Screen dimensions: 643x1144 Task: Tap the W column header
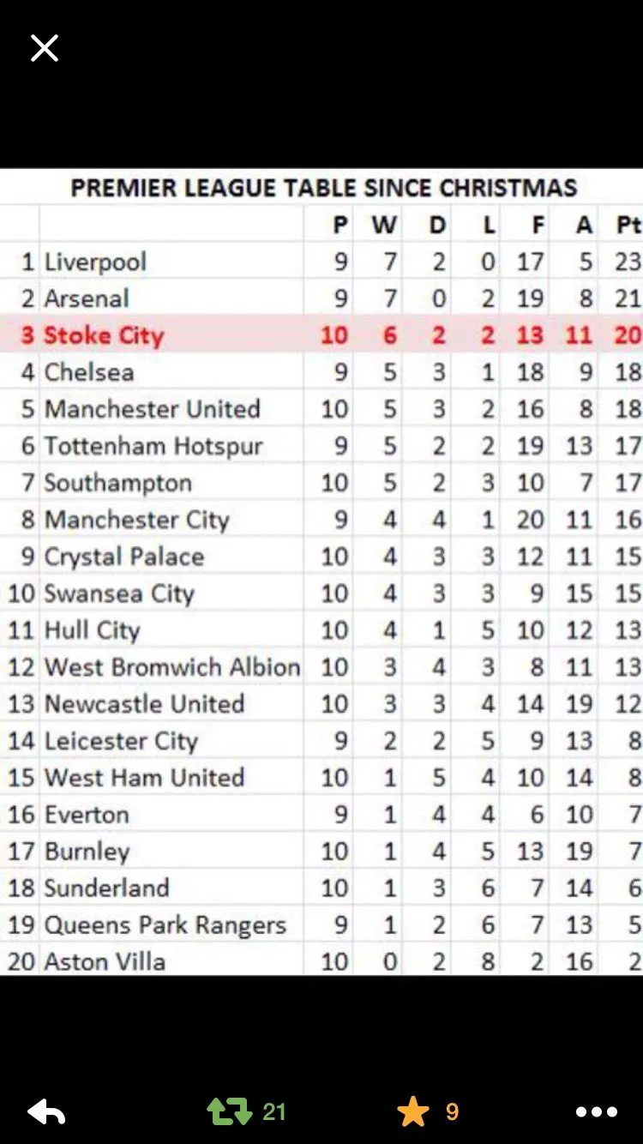click(384, 225)
